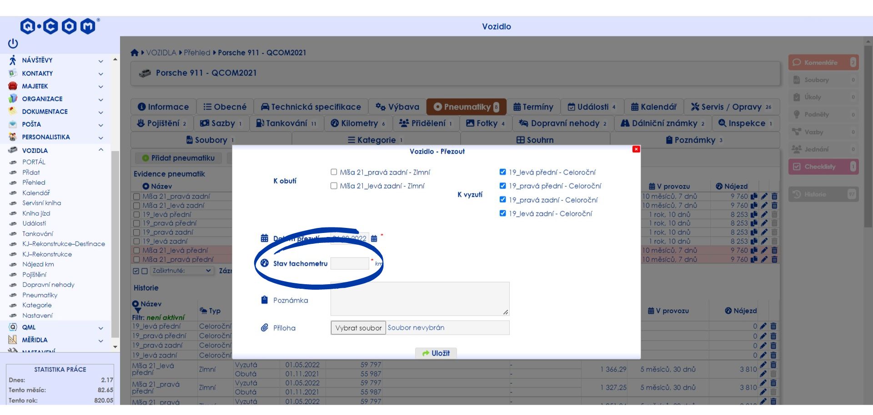Expand the DOKUMENTACE menu section
873x415 pixels.
[x=101, y=112]
